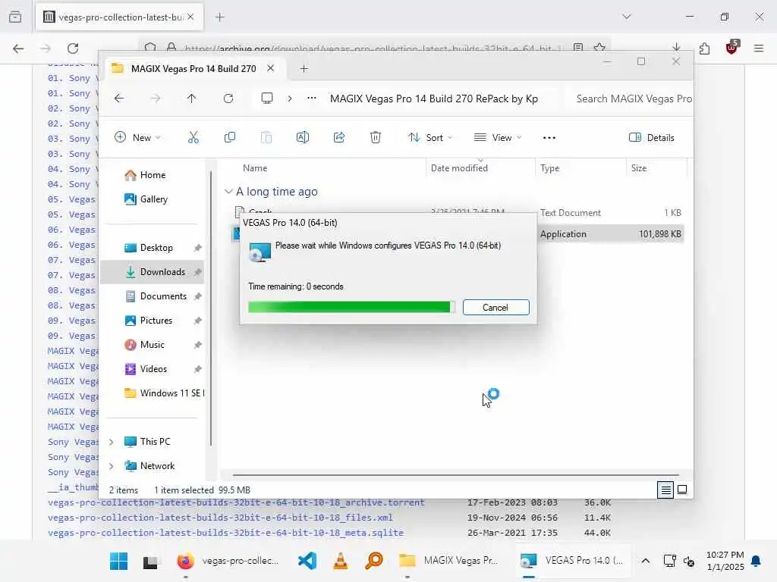Open the Windows Start menu
This screenshot has width=777, height=582.
click(119, 561)
